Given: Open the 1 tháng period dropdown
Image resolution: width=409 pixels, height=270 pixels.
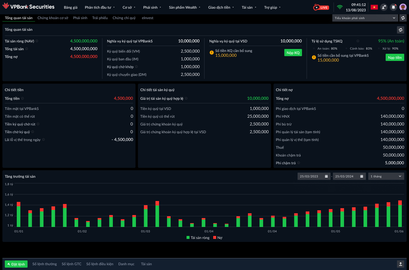Looking at the screenshot, I should point(386,177).
